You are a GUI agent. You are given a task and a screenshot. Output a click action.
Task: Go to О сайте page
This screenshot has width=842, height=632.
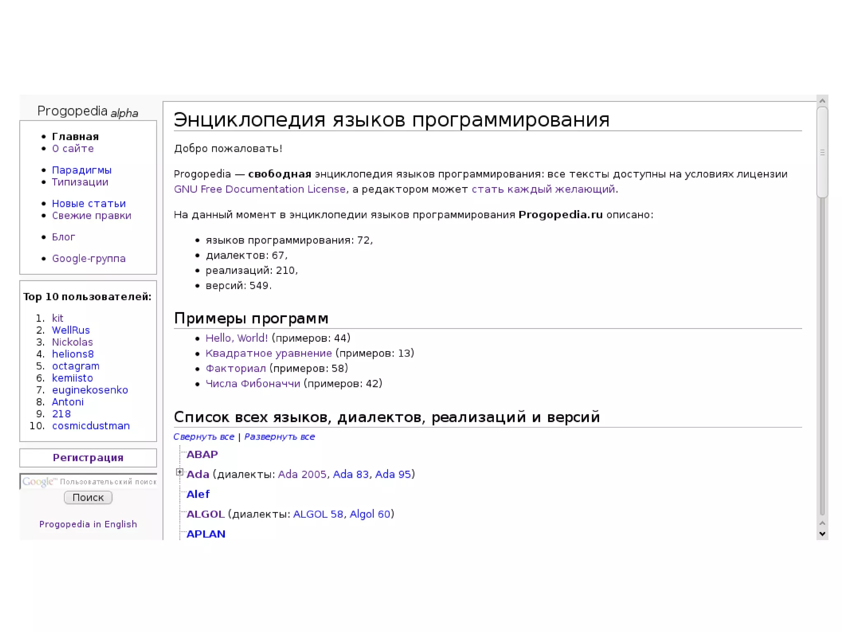pyautogui.click(x=73, y=149)
